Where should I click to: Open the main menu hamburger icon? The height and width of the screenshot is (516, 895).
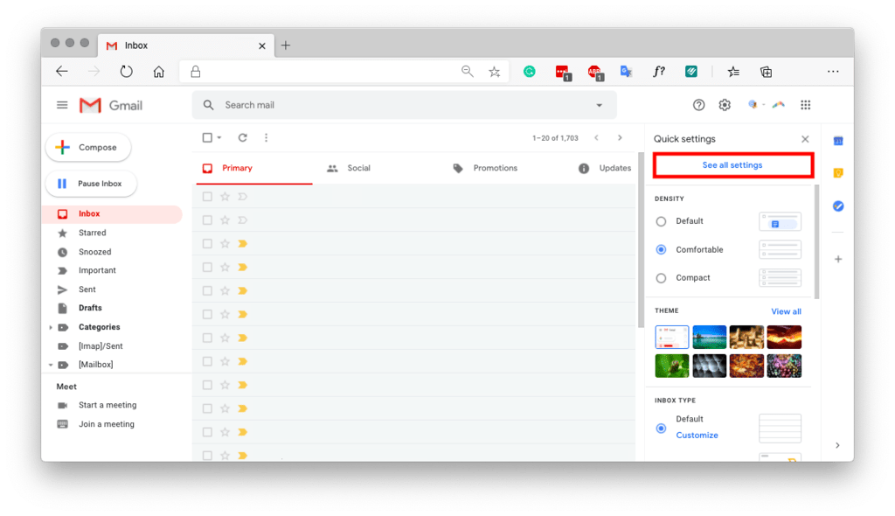coord(62,105)
